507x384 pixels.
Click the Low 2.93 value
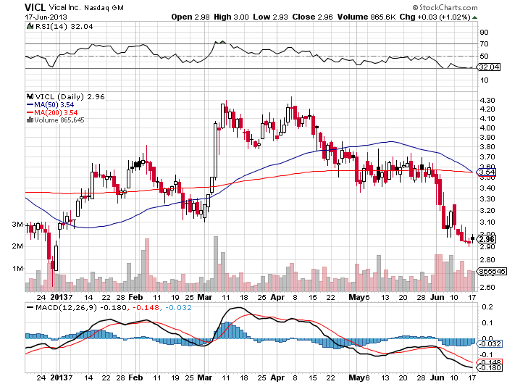(270, 17)
